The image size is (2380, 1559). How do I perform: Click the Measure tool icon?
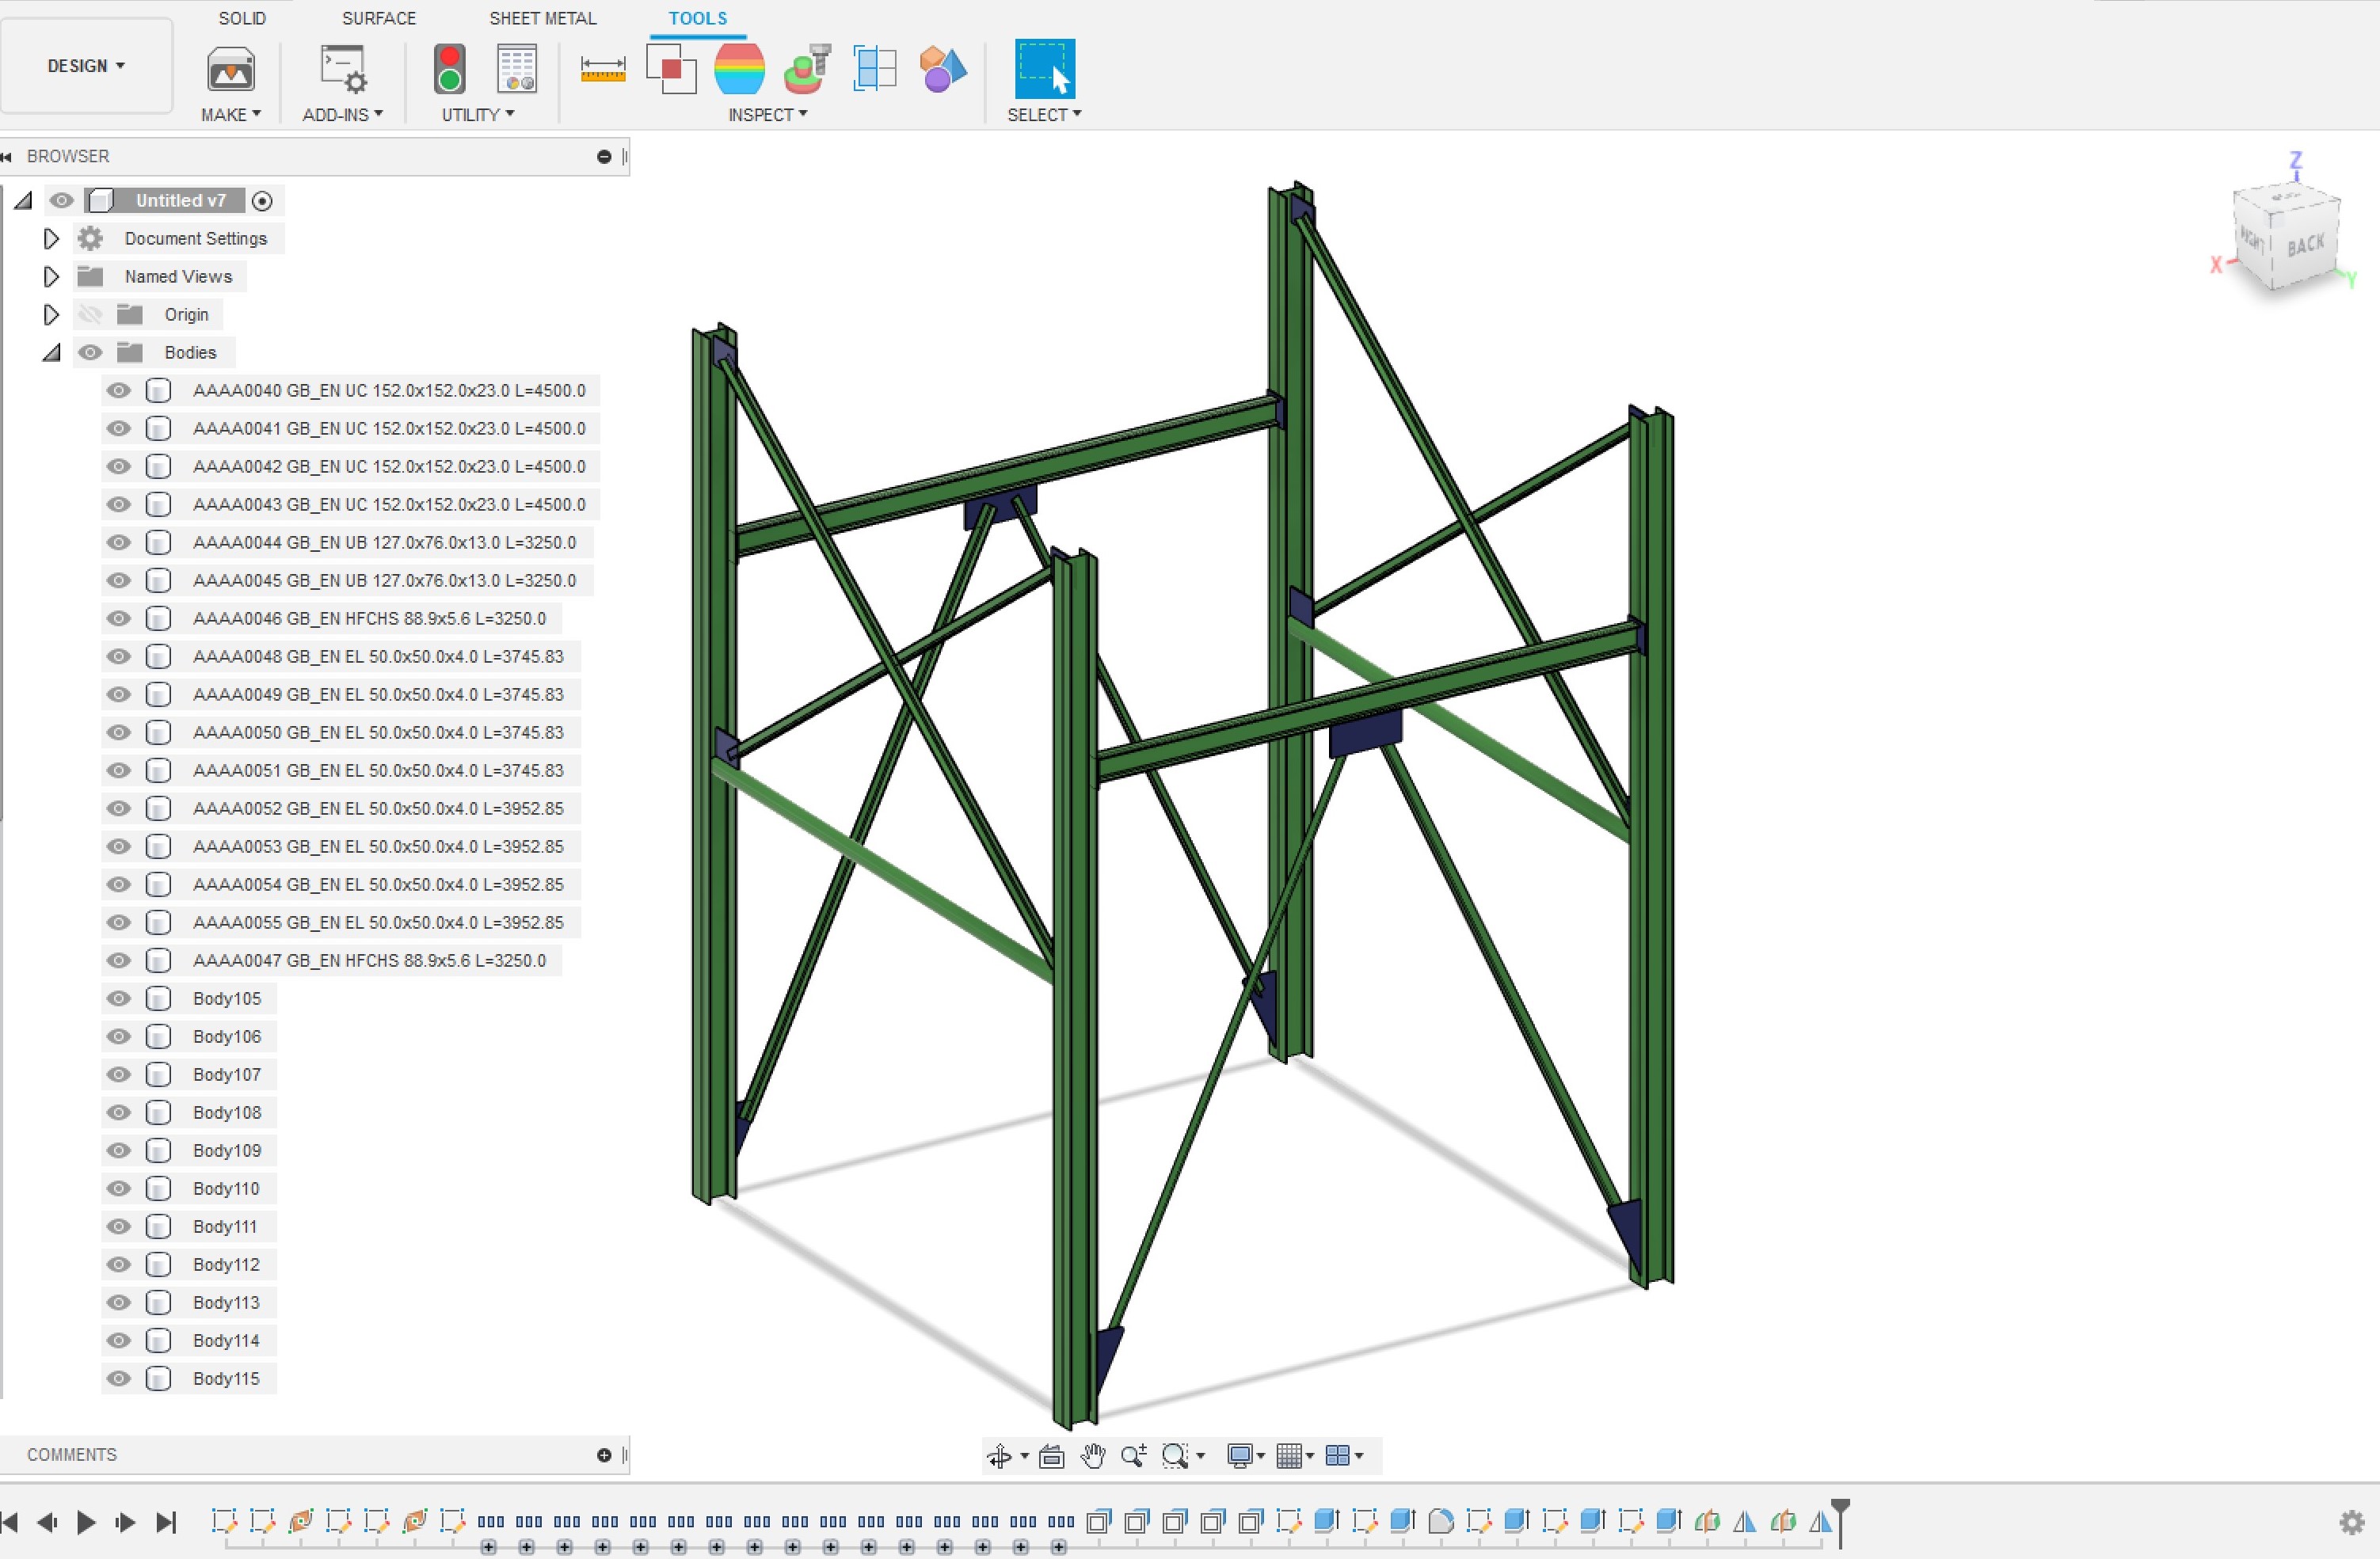click(602, 69)
